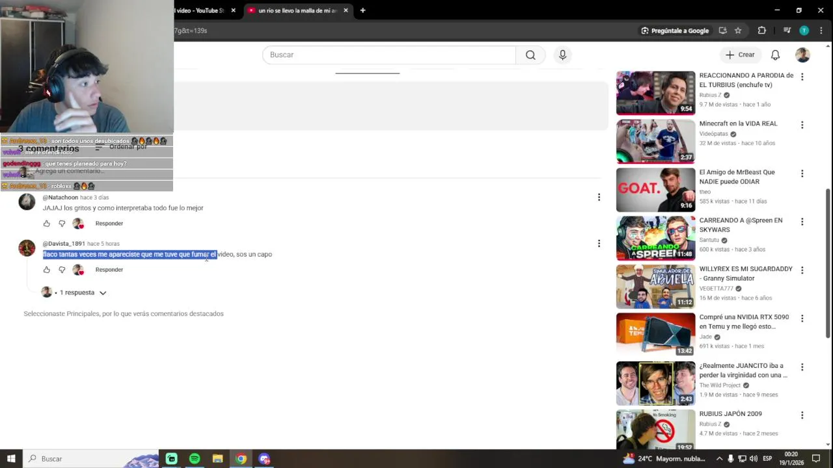This screenshot has height=468, width=833.
Task: Open GOAT thumbnail for MrBeast friend video
Action: tap(655, 190)
